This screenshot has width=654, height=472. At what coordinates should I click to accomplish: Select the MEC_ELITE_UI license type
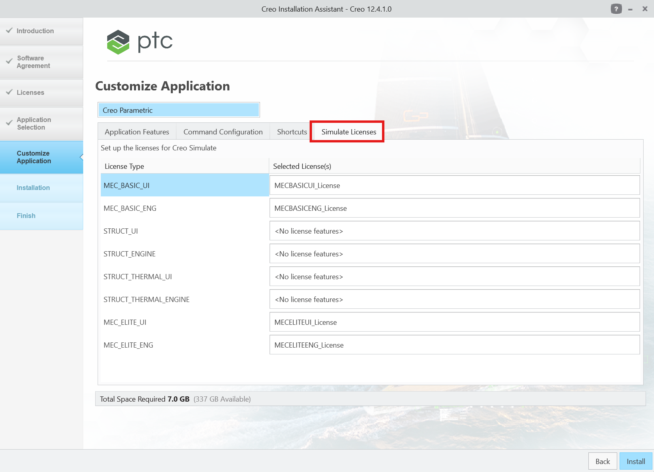tap(185, 322)
